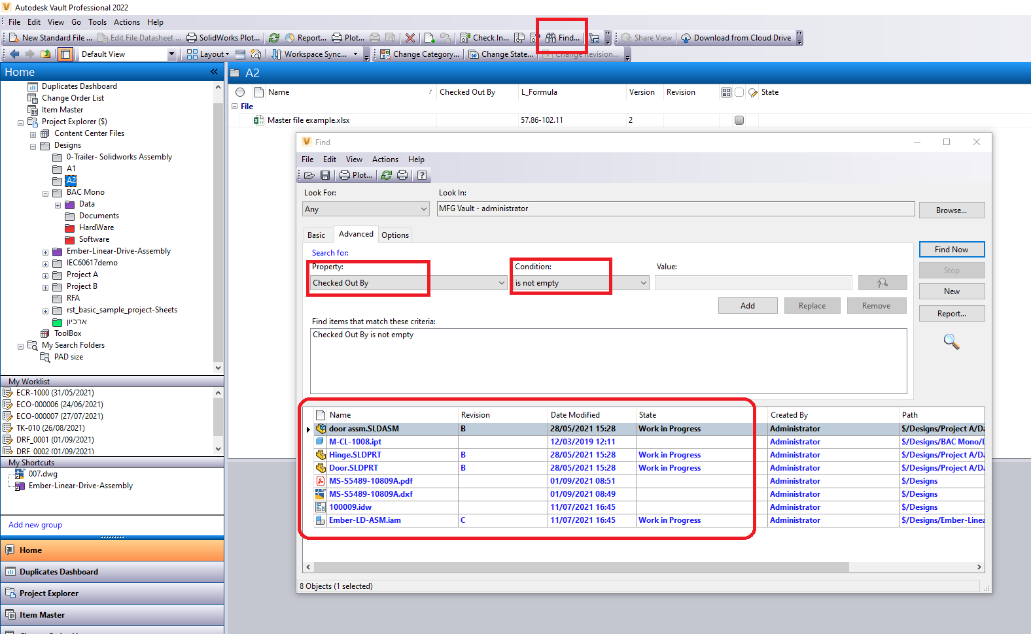Click the SolidWorks Plot printer icon
1031x634 pixels.
pyautogui.click(x=192, y=38)
